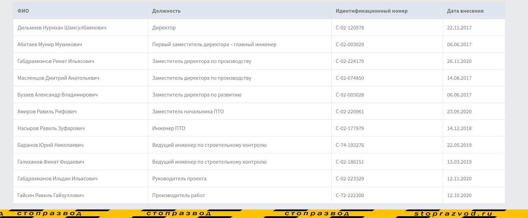Select name Габдрахманов Ильдан Ильясович
Image resolution: width=528 pixels, height=218 pixels.
coord(57,179)
